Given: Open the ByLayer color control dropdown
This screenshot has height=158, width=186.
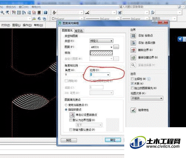Looking at the screenshot, I should point(67,19).
